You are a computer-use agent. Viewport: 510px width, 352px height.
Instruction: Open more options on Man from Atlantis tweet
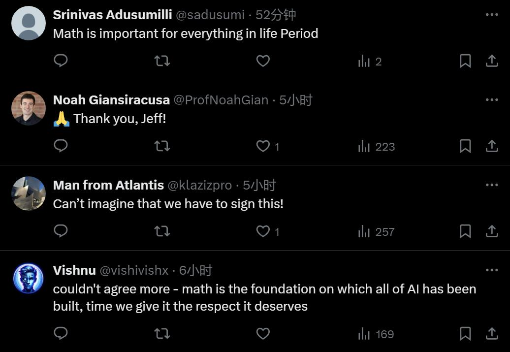492,185
